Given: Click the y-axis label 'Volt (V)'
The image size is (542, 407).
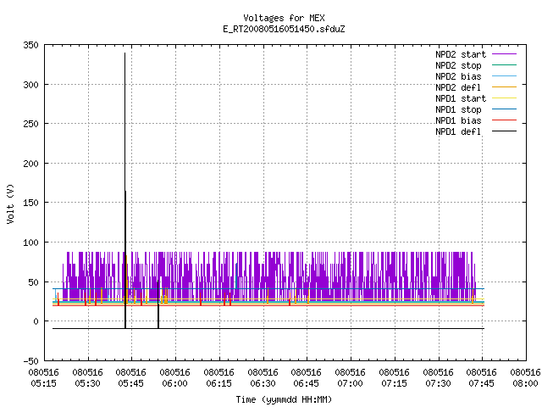Looking at the screenshot, I should point(10,203).
